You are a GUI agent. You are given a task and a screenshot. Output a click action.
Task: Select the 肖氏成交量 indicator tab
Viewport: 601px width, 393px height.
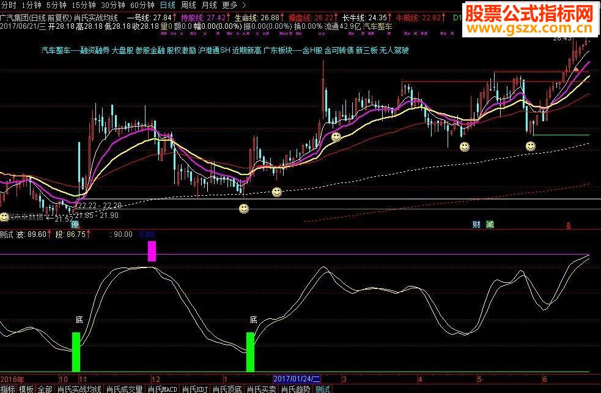[125, 389]
